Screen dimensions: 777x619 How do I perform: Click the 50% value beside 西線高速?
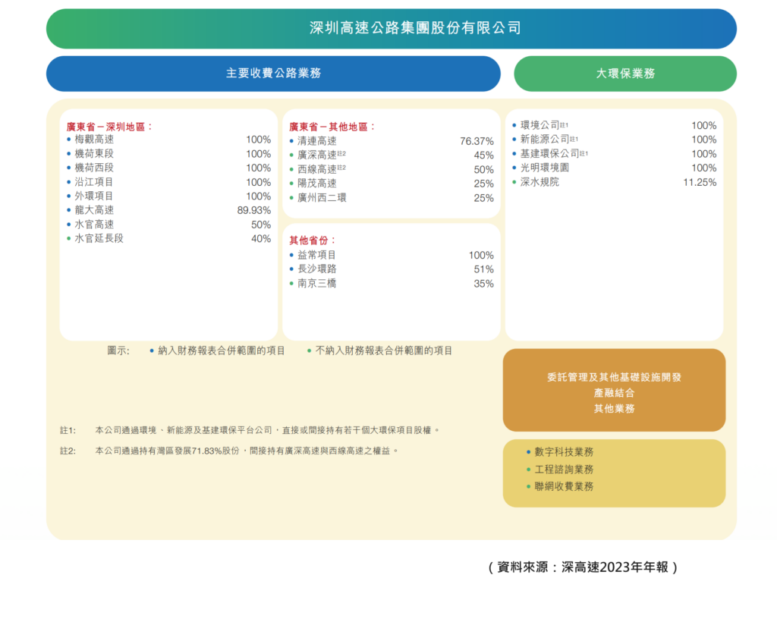tap(484, 169)
